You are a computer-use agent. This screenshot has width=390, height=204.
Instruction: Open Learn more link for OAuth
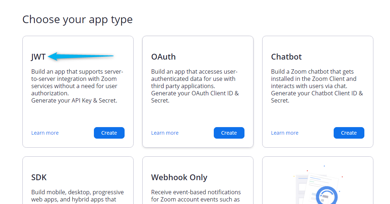(x=165, y=133)
